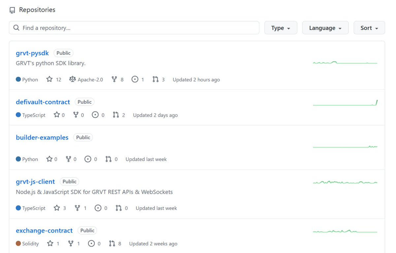Click grvt-pysdk activity sparkline graph
The image size is (396, 253).
[345, 63]
